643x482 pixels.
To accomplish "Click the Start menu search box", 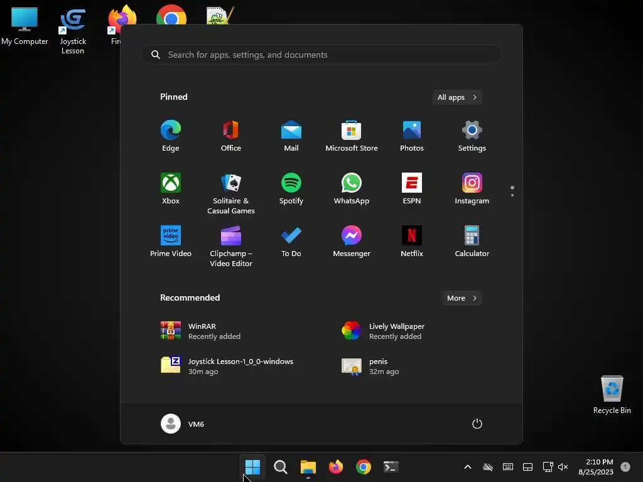I will [x=321, y=55].
